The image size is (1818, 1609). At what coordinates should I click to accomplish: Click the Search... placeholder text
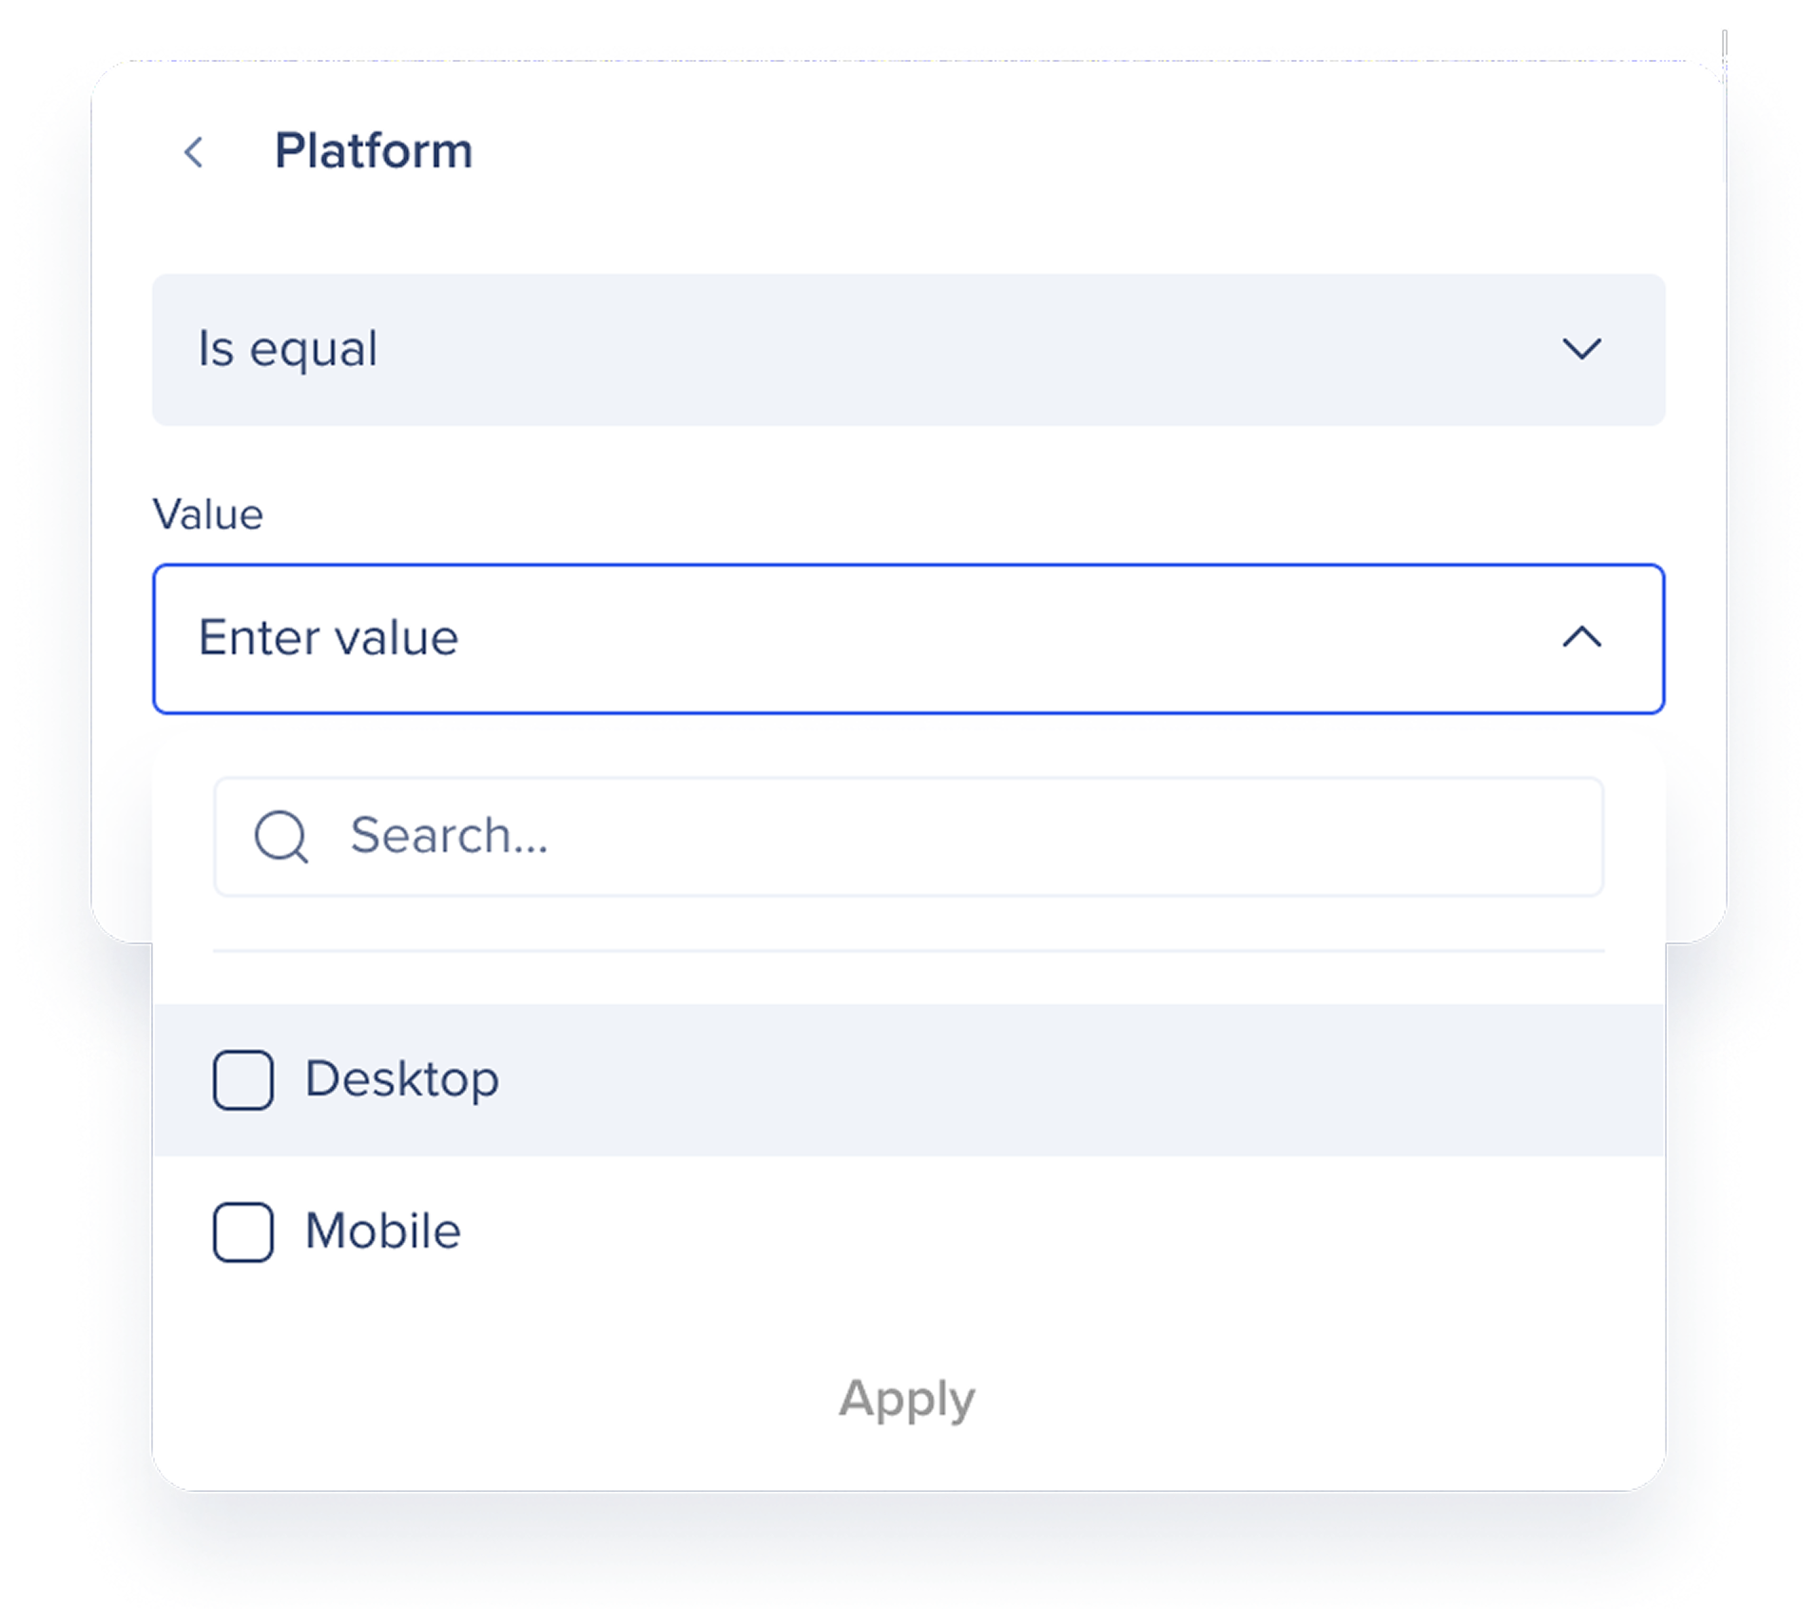coord(449,836)
